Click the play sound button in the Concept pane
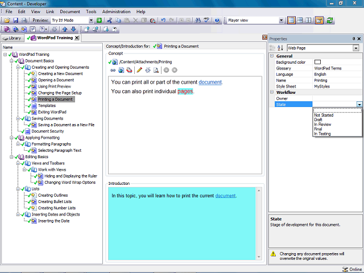Image resolution: width=364 pixels, height=273 pixels. click(x=166, y=70)
